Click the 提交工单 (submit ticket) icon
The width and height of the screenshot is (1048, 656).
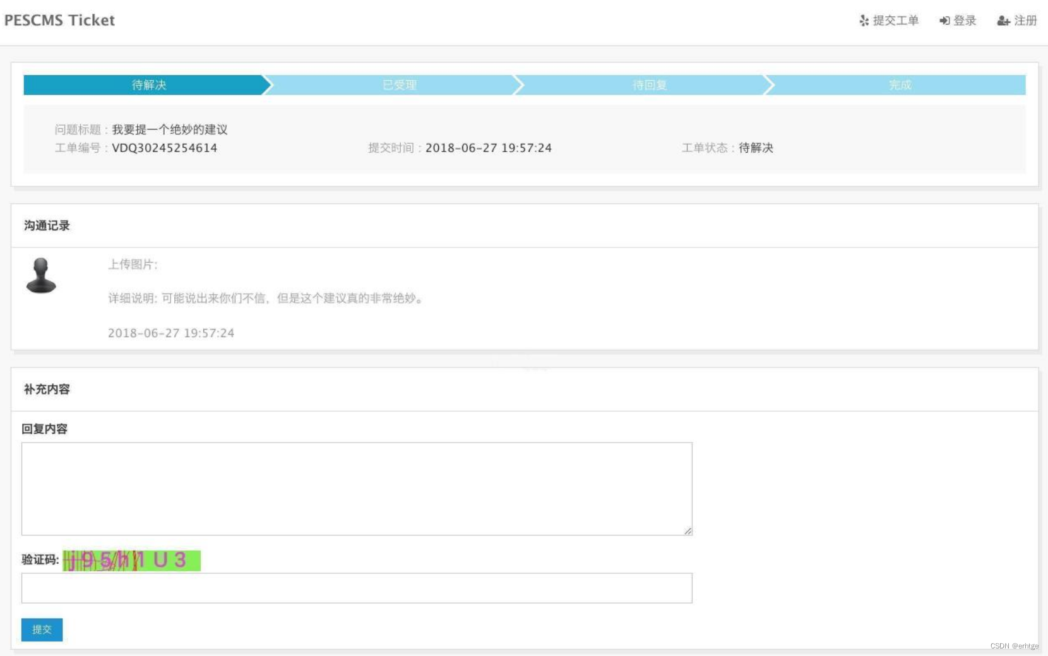(x=863, y=20)
